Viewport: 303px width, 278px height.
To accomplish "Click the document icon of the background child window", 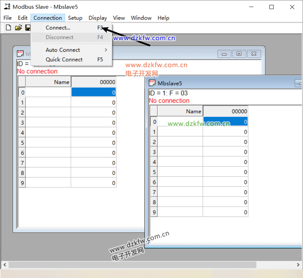I will coord(20,54).
